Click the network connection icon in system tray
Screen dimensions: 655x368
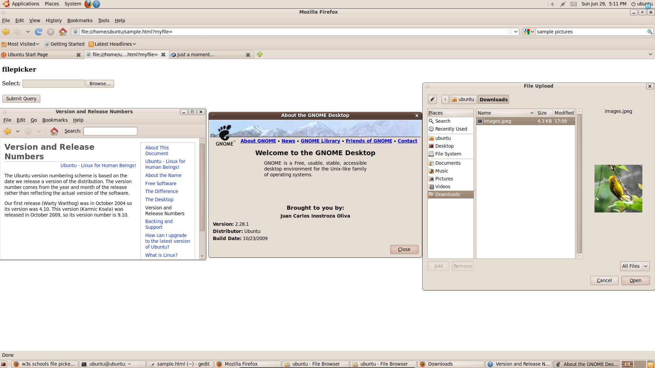563,4
